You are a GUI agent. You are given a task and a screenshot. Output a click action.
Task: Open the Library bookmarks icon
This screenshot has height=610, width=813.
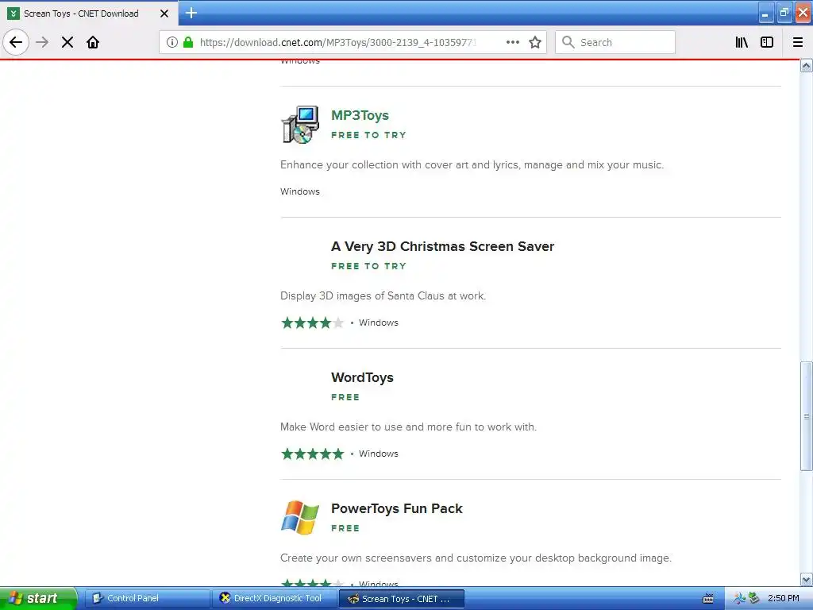pyautogui.click(x=742, y=42)
